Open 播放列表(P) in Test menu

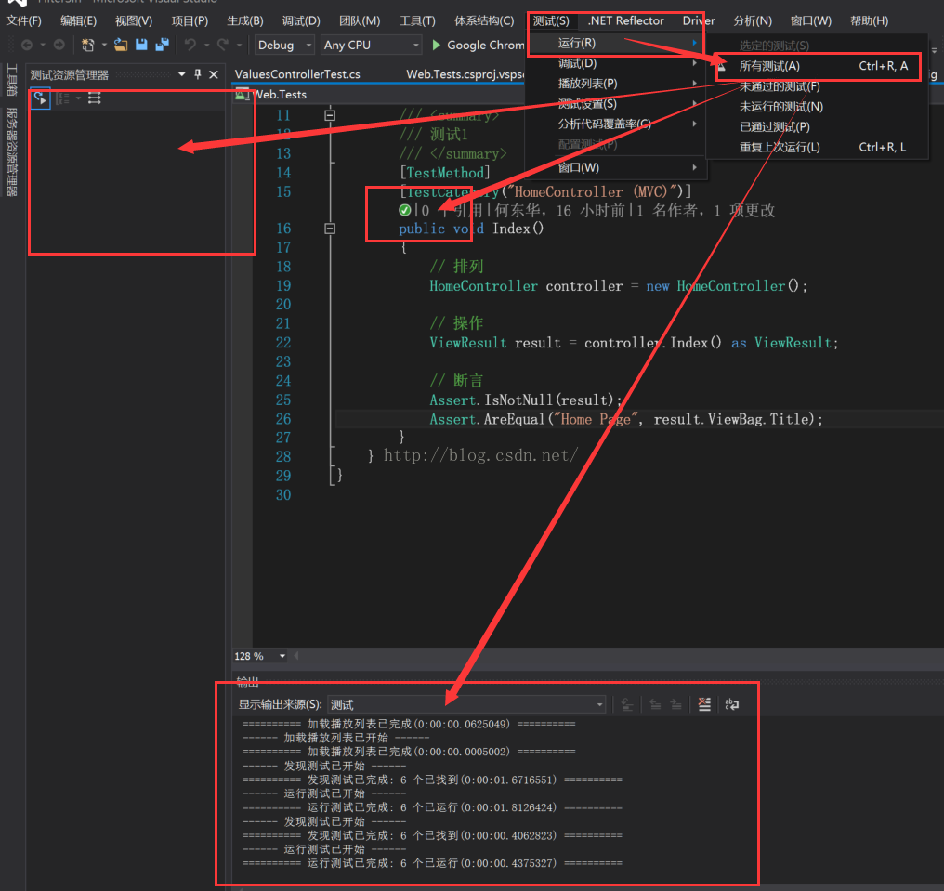coord(617,83)
